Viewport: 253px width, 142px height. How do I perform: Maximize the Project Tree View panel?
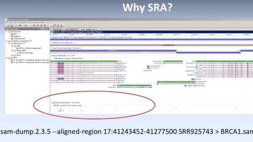(x=46, y=29)
